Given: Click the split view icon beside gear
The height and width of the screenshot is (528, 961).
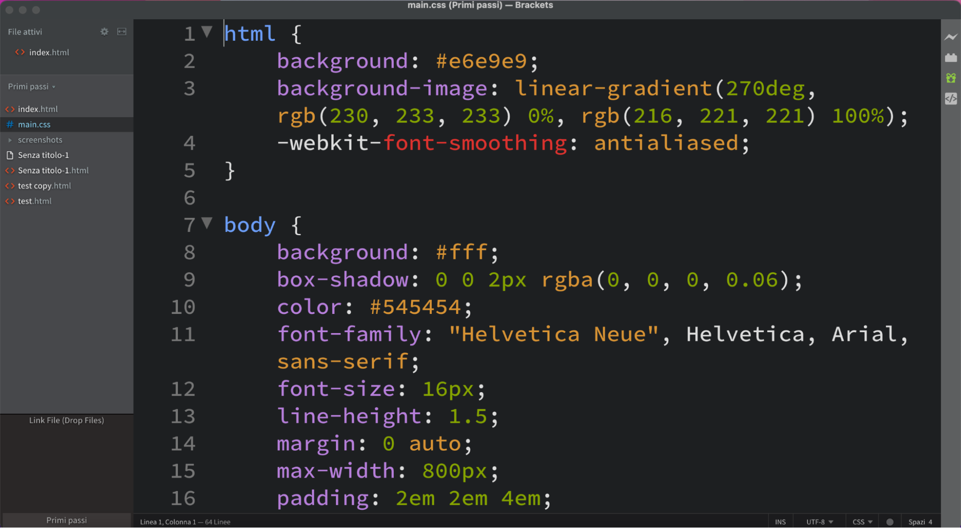Looking at the screenshot, I should click(x=122, y=32).
